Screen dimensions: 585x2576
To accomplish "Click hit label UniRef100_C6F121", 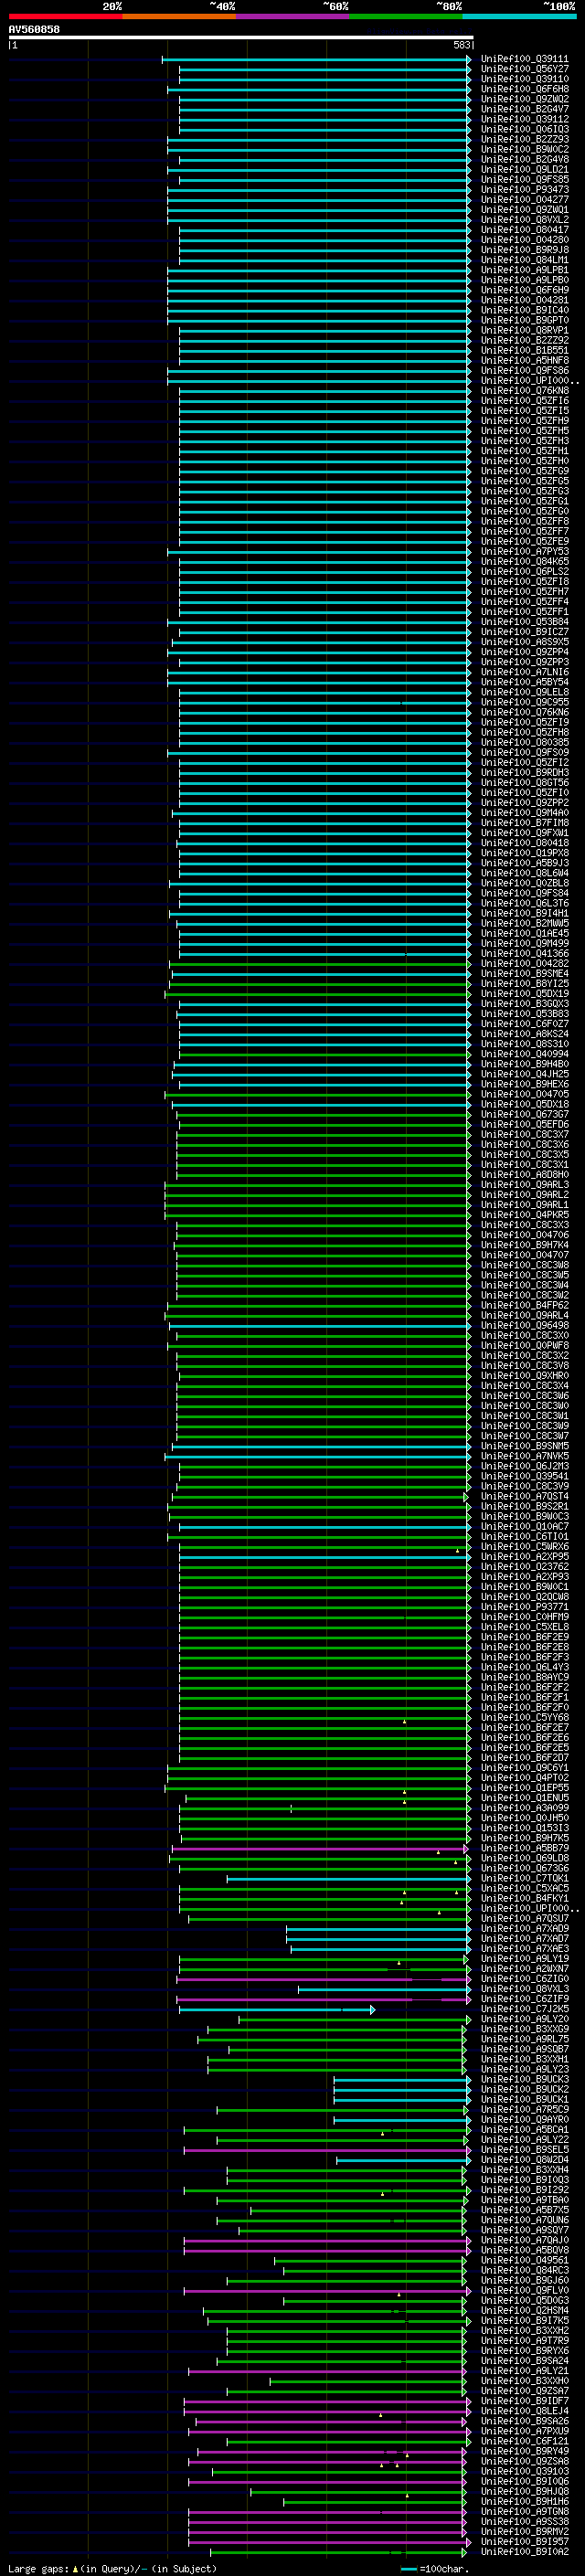I will tap(524, 2440).
